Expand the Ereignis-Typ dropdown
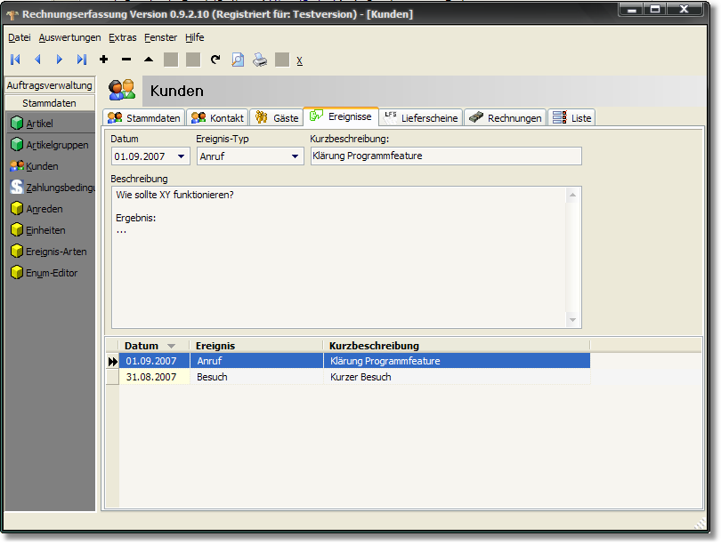 [x=296, y=156]
